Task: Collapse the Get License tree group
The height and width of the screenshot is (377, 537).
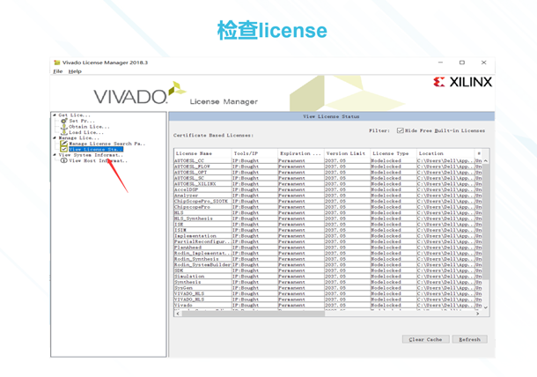Action: [x=55, y=115]
